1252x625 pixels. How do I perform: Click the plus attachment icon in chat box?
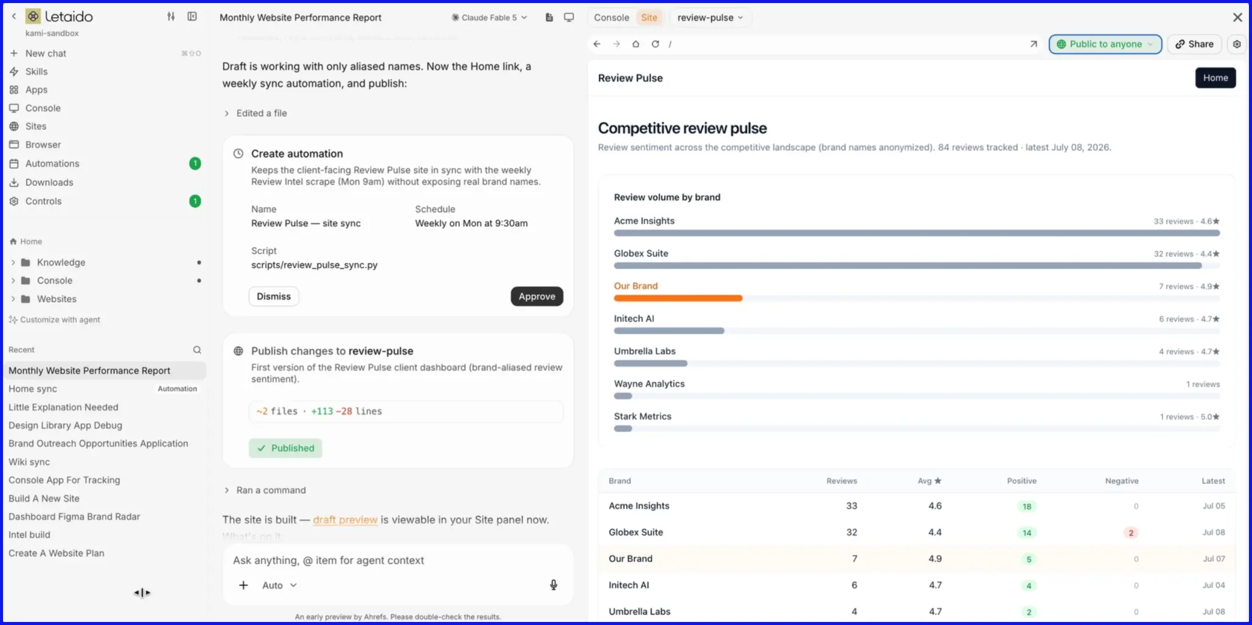243,585
